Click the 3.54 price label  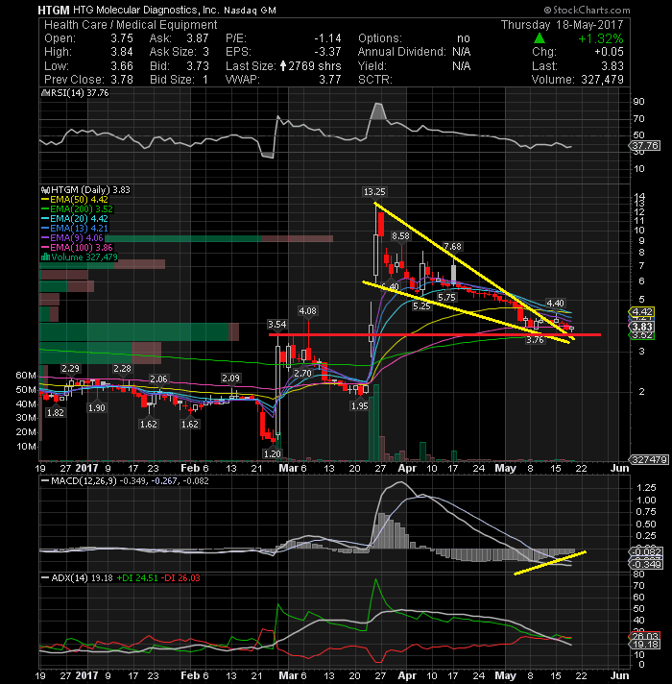coord(277,324)
